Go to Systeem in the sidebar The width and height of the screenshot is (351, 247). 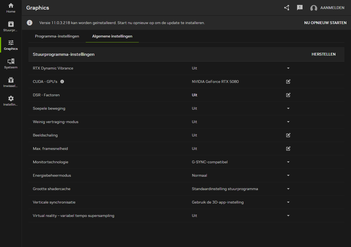point(11,64)
